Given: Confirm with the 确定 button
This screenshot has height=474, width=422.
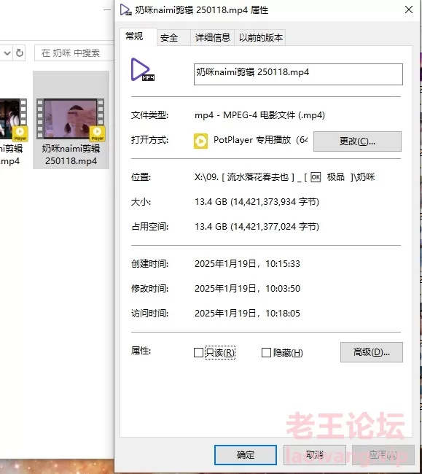Looking at the screenshot, I should coord(246,454).
